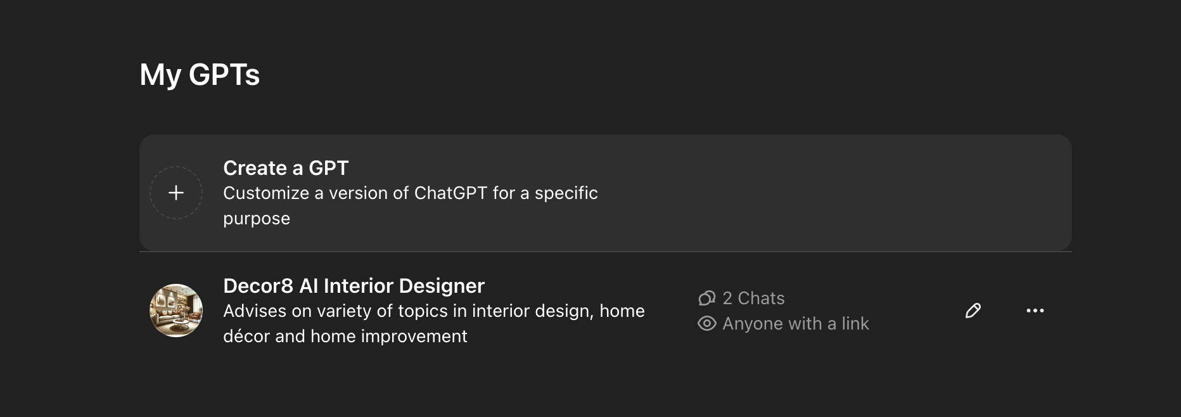Click the 2 Chats count label

click(753, 298)
